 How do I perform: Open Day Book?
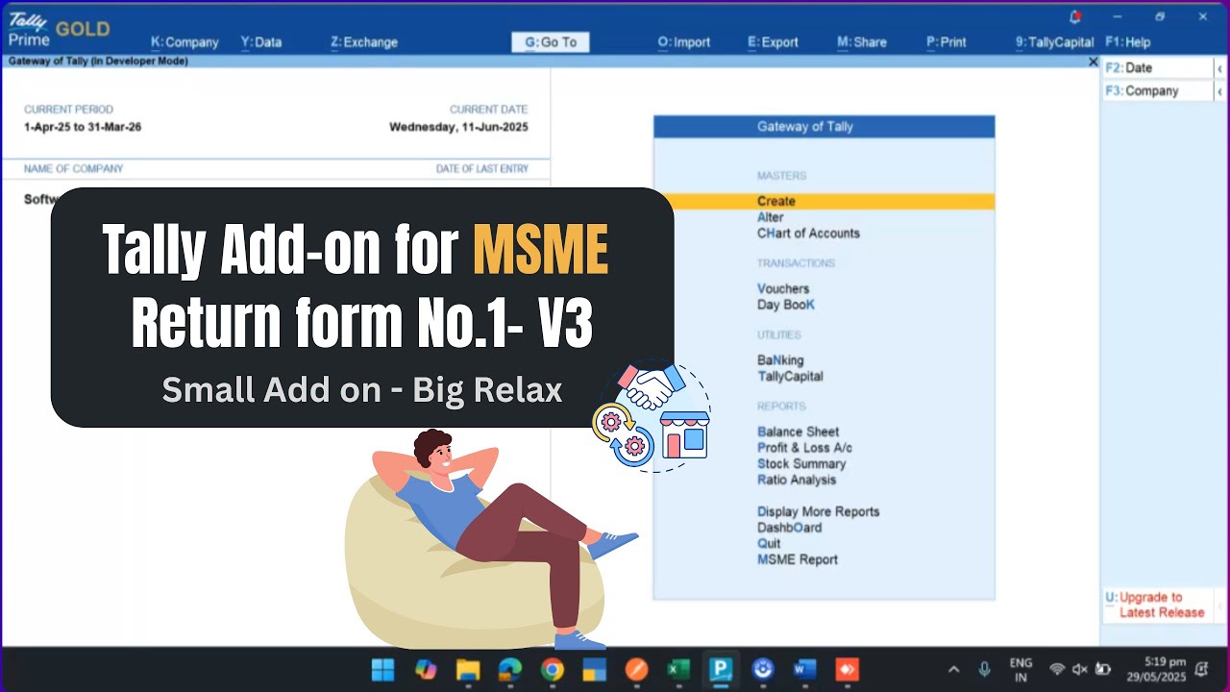point(786,305)
